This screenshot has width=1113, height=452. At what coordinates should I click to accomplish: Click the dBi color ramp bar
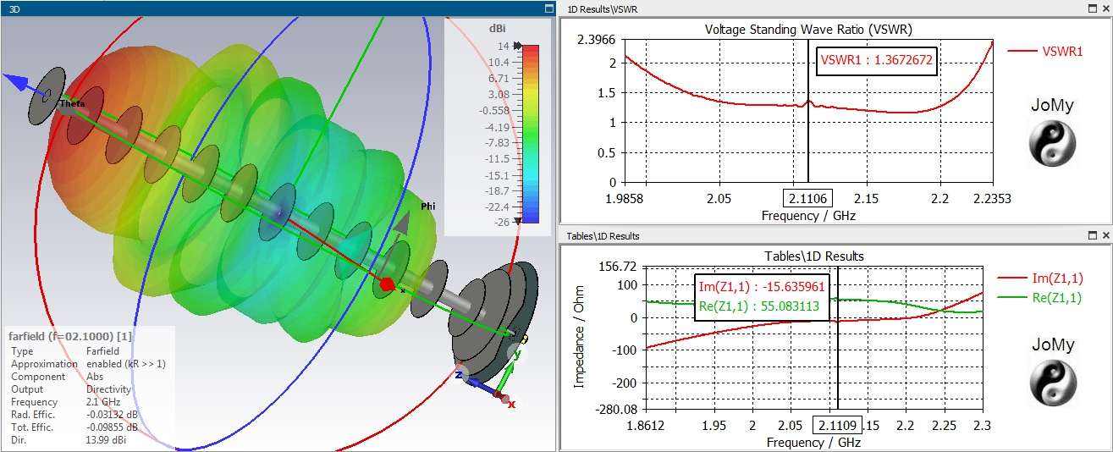pos(531,134)
